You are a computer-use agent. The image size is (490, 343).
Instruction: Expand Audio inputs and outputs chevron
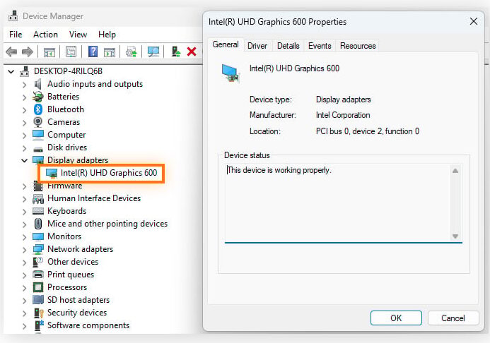(24, 85)
